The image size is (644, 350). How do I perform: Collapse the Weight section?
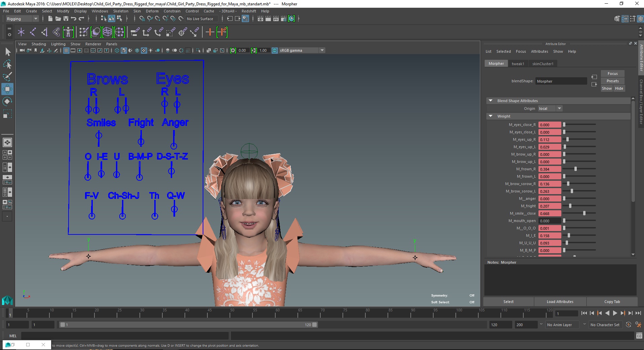(490, 116)
